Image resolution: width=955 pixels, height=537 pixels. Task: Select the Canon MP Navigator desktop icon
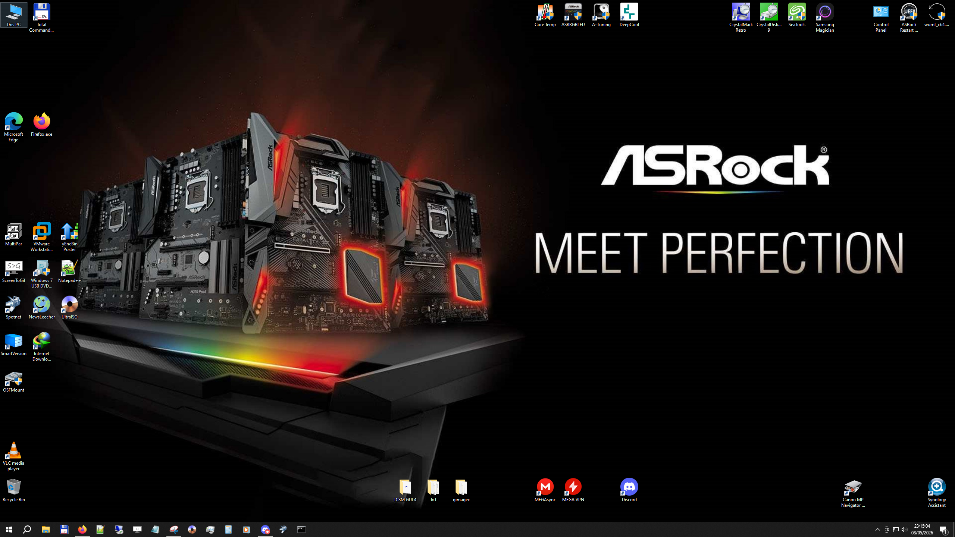pos(853,493)
